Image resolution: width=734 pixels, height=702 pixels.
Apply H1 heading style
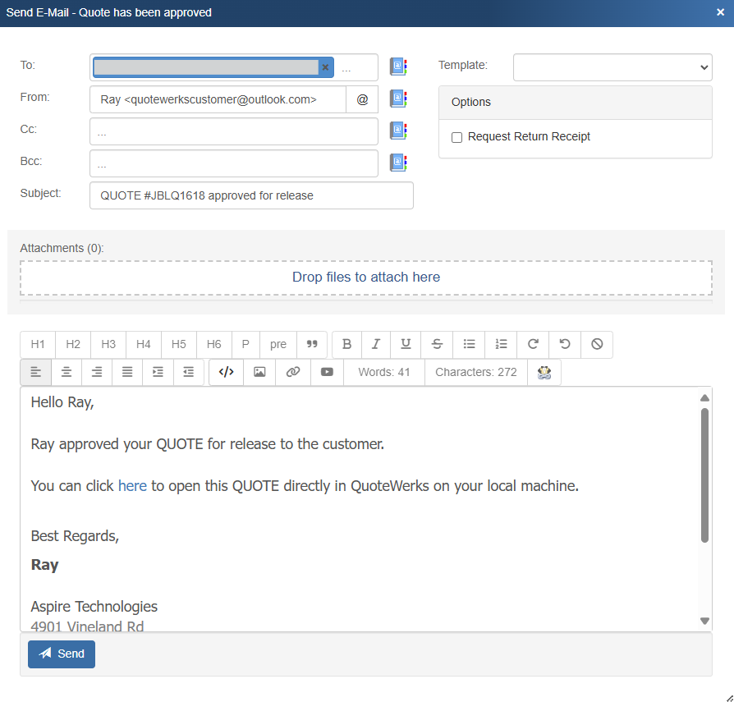[x=38, y=344]
